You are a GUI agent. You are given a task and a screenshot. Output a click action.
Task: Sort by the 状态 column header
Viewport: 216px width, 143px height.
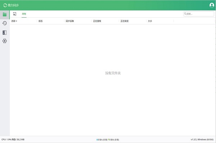[40, 21]
